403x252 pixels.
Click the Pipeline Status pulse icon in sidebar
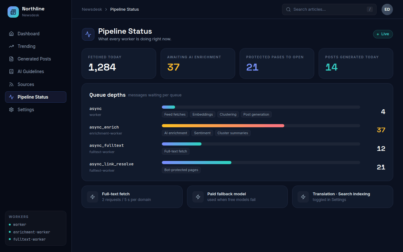(x=11, y=97)
